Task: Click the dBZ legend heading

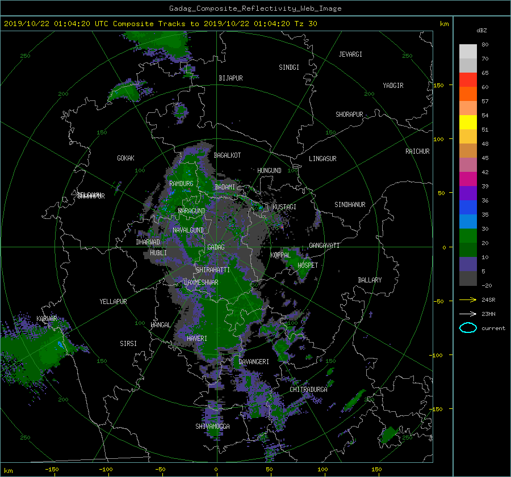Action: click(481, 30)
